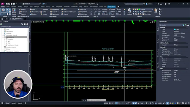Open the Geolocation ribbon tab
The height and width of the screenshot is (107, 190).
112,7
